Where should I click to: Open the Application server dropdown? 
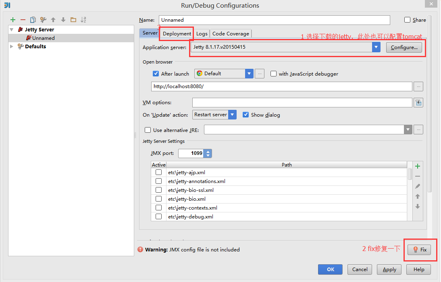pyautogui.click(x=376, y=47)
